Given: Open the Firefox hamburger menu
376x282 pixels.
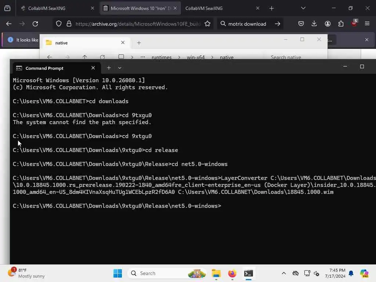Looking at the screenshot, I should (x=367, y=24).
